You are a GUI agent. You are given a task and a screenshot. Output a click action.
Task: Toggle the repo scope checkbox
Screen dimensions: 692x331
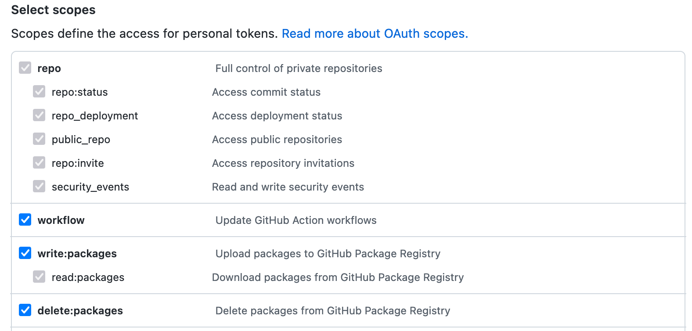[x=25, y=68]
